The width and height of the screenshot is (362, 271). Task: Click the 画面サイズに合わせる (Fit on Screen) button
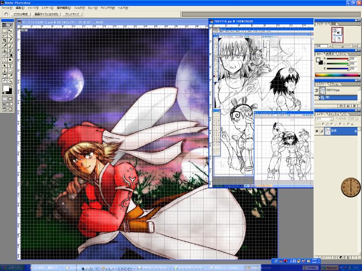pyautogui.click(x=46, y=14)
